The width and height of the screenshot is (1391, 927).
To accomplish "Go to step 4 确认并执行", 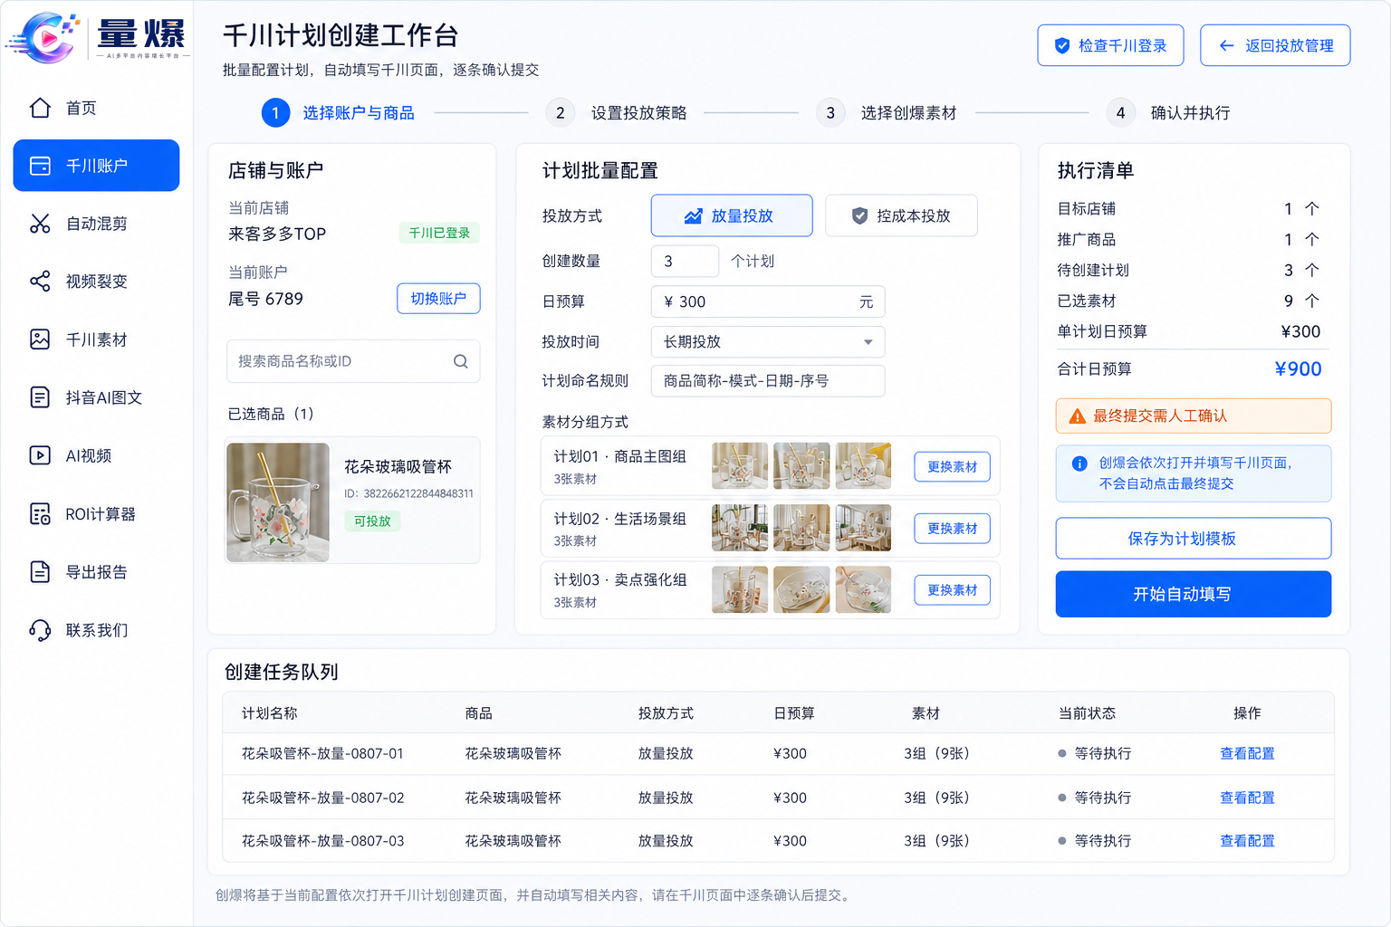I will (1168, 112).
